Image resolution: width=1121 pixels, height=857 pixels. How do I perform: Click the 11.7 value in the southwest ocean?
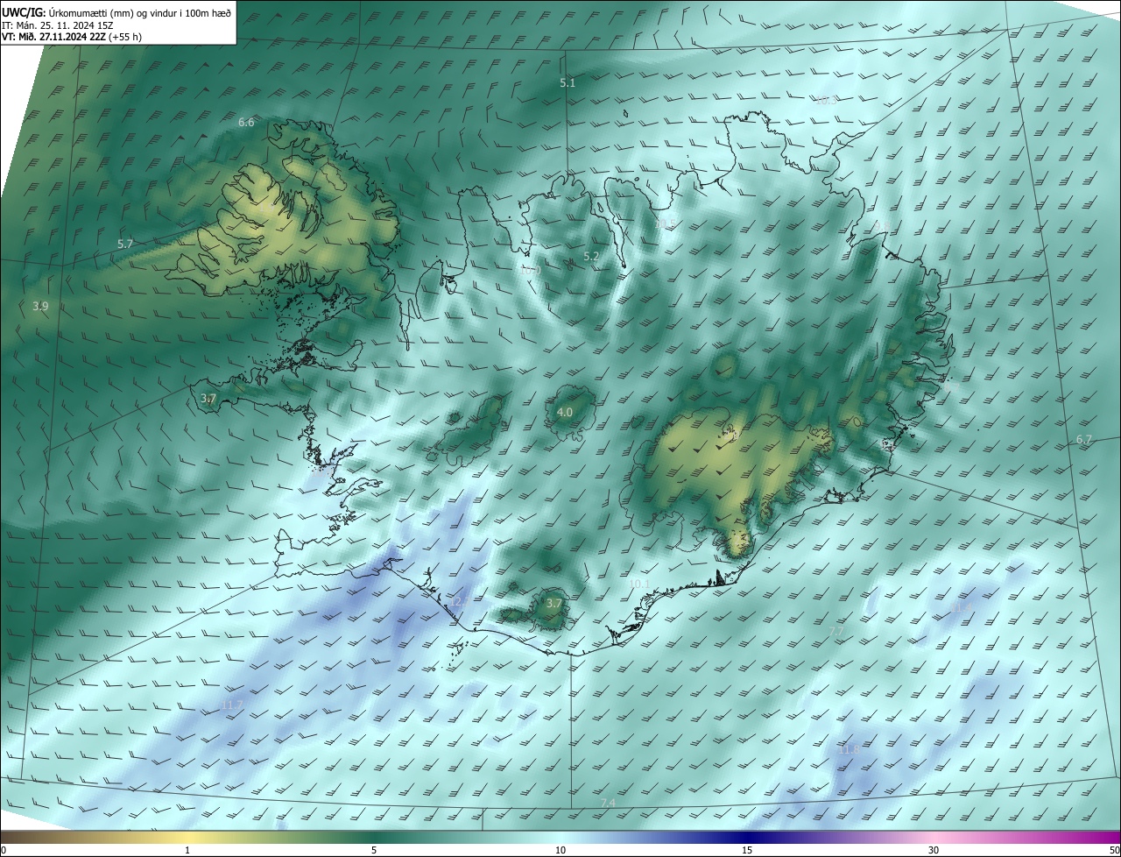232,705
